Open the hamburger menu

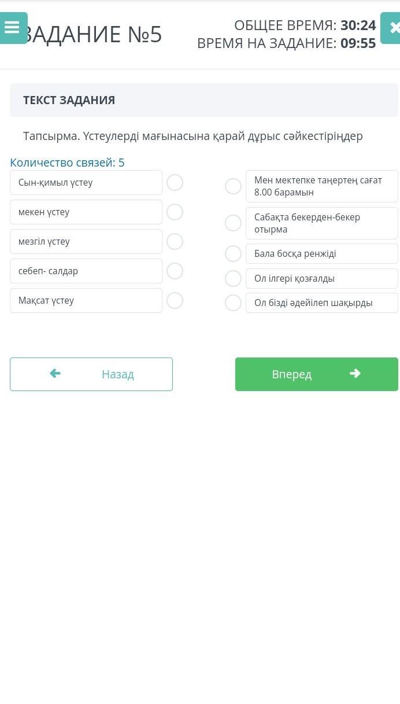coord(12,28)
